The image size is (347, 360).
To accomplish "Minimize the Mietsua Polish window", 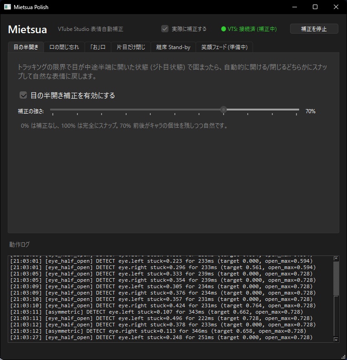I will pos(295,7).
